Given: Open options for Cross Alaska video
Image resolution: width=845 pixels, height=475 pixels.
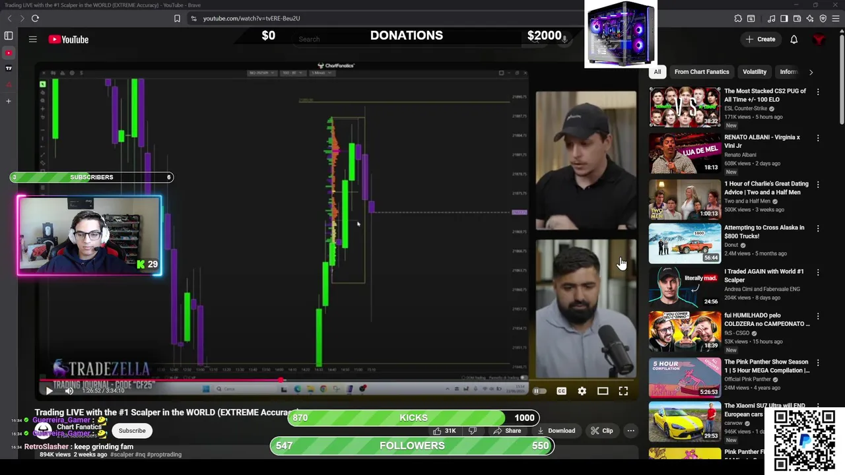Looking at the screenshot, I should (x=818, y=228).
